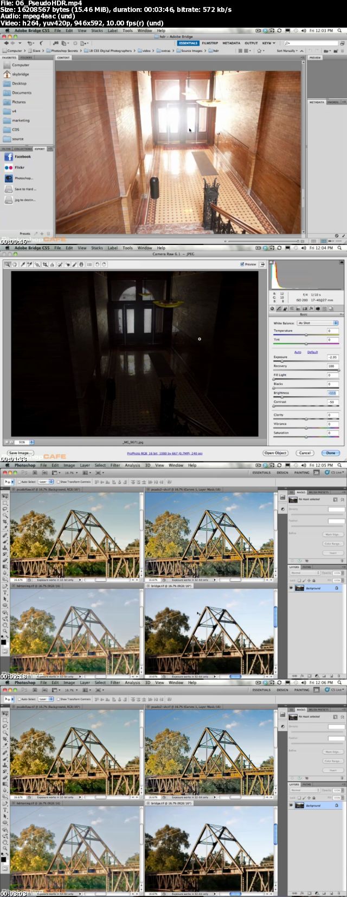The image size is (347, 897).
Task: Select the Brush tool in 12:06 PM Photoshop frame
Action: [x=5, y=758]
